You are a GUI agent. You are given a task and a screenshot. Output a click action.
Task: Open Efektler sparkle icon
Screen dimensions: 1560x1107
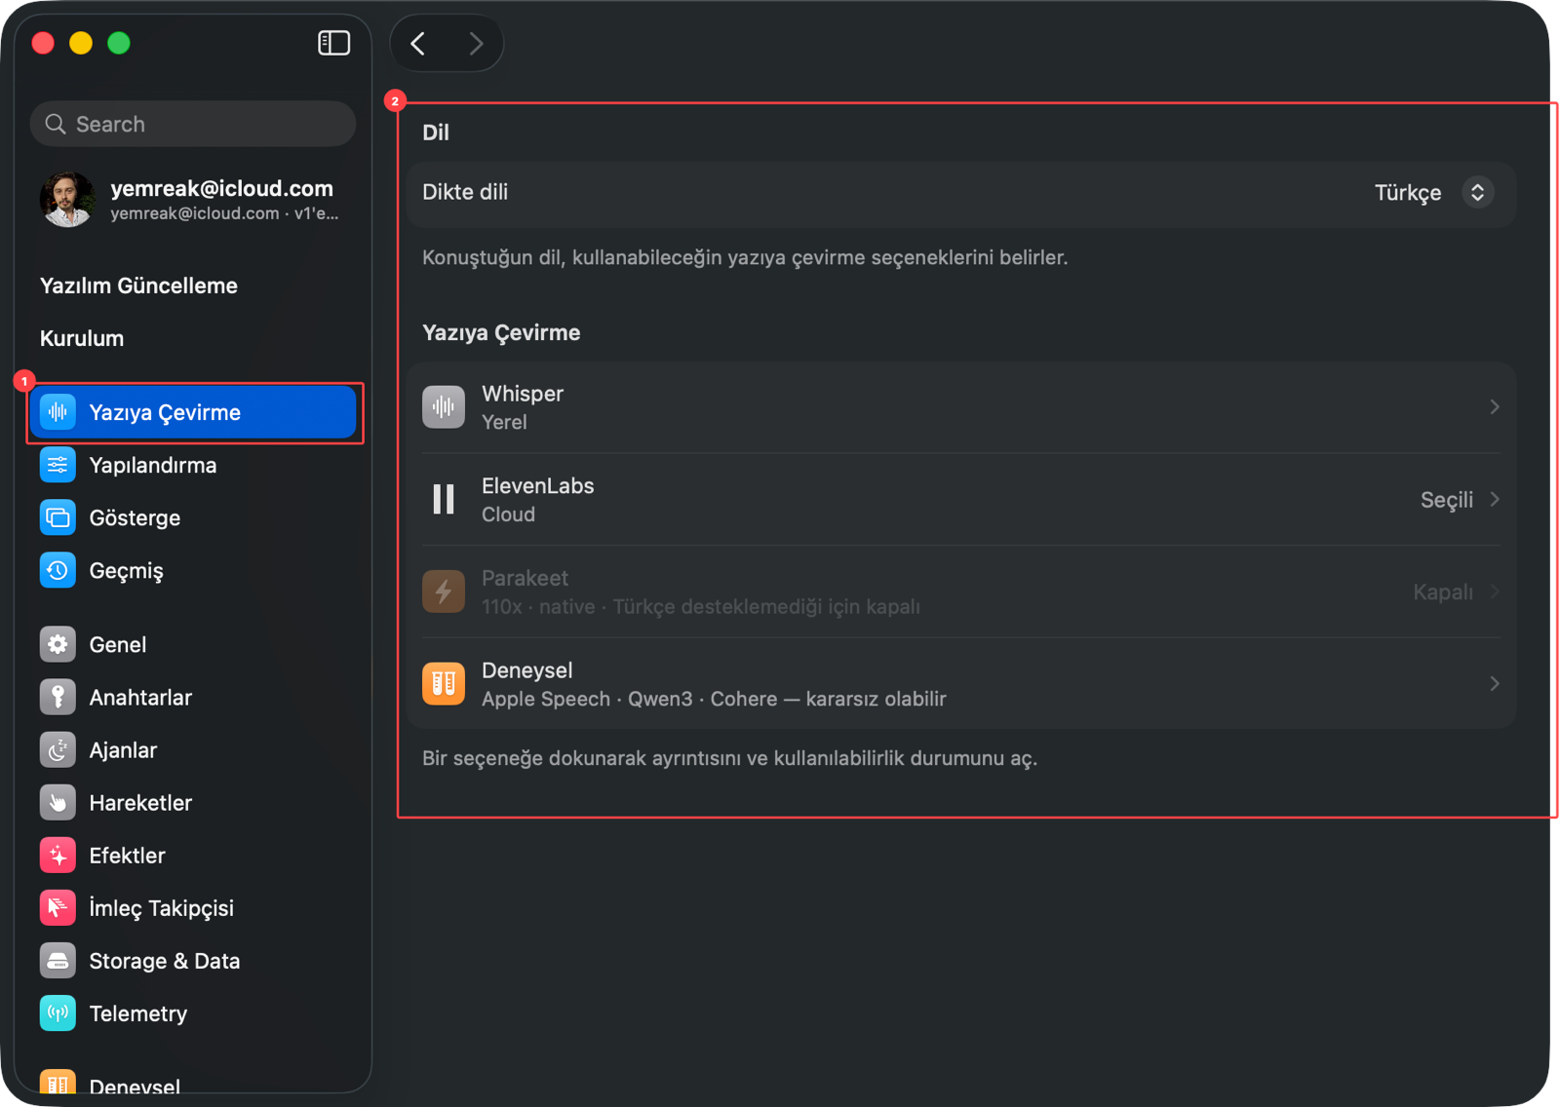(x=58, y=855)
